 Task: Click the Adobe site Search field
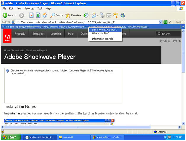tap(169, 34)
